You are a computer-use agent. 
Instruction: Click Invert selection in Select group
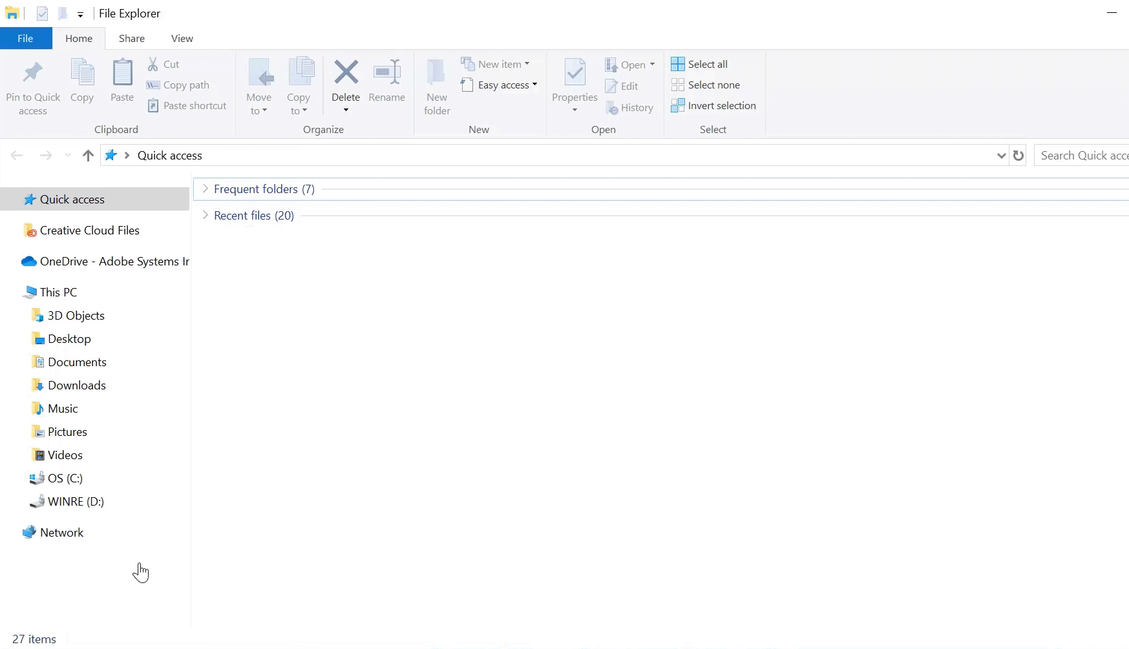pyautogui.click(x=721, y=105)
